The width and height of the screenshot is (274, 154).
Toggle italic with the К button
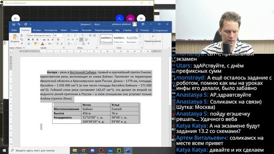[x=33, y=40]
